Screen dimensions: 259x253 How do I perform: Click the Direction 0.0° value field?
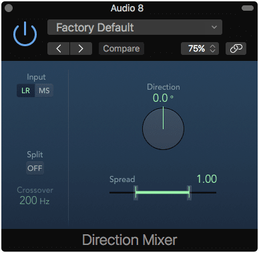pos(163,98)
